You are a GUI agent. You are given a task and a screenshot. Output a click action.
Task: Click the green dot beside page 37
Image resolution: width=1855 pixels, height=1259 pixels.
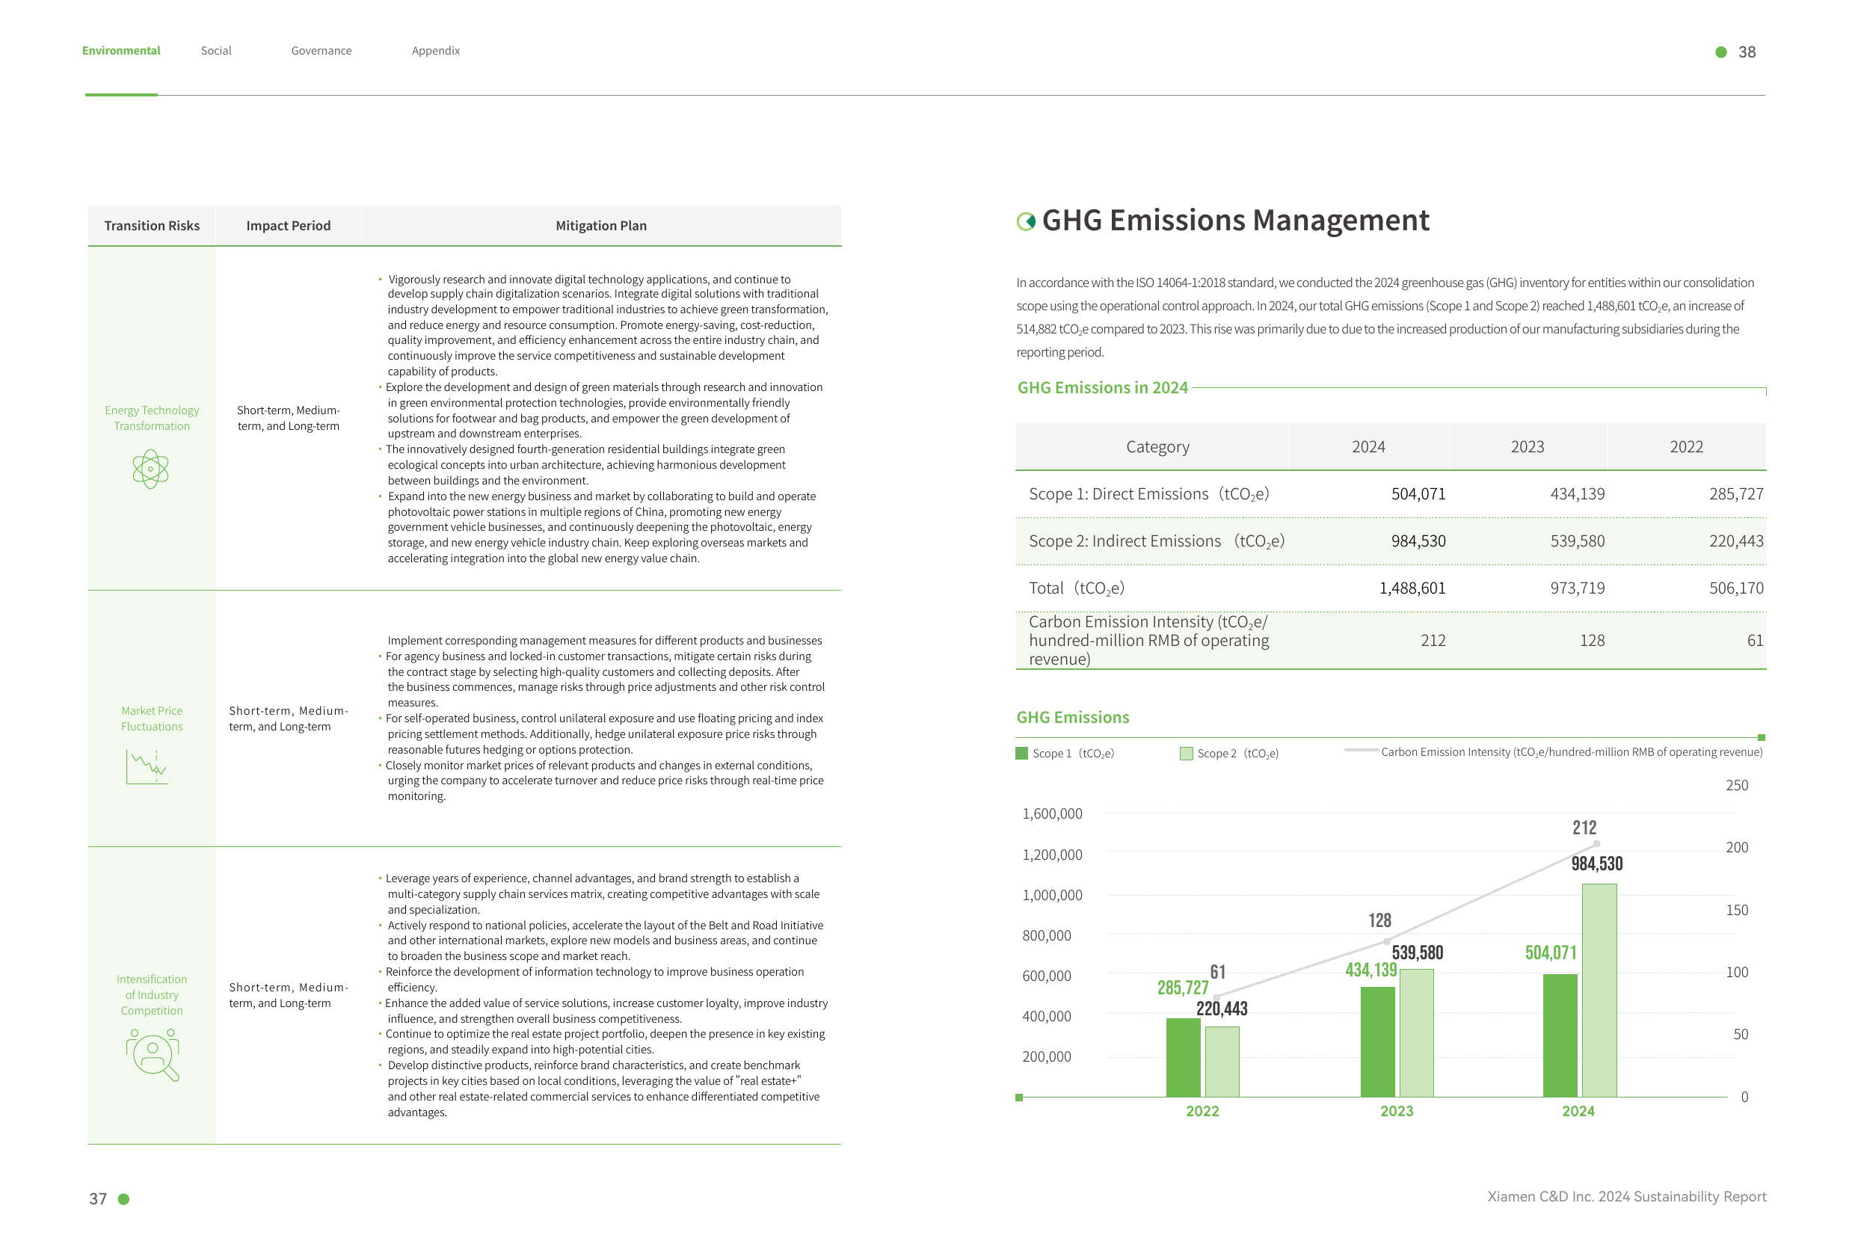[123, 1199]
